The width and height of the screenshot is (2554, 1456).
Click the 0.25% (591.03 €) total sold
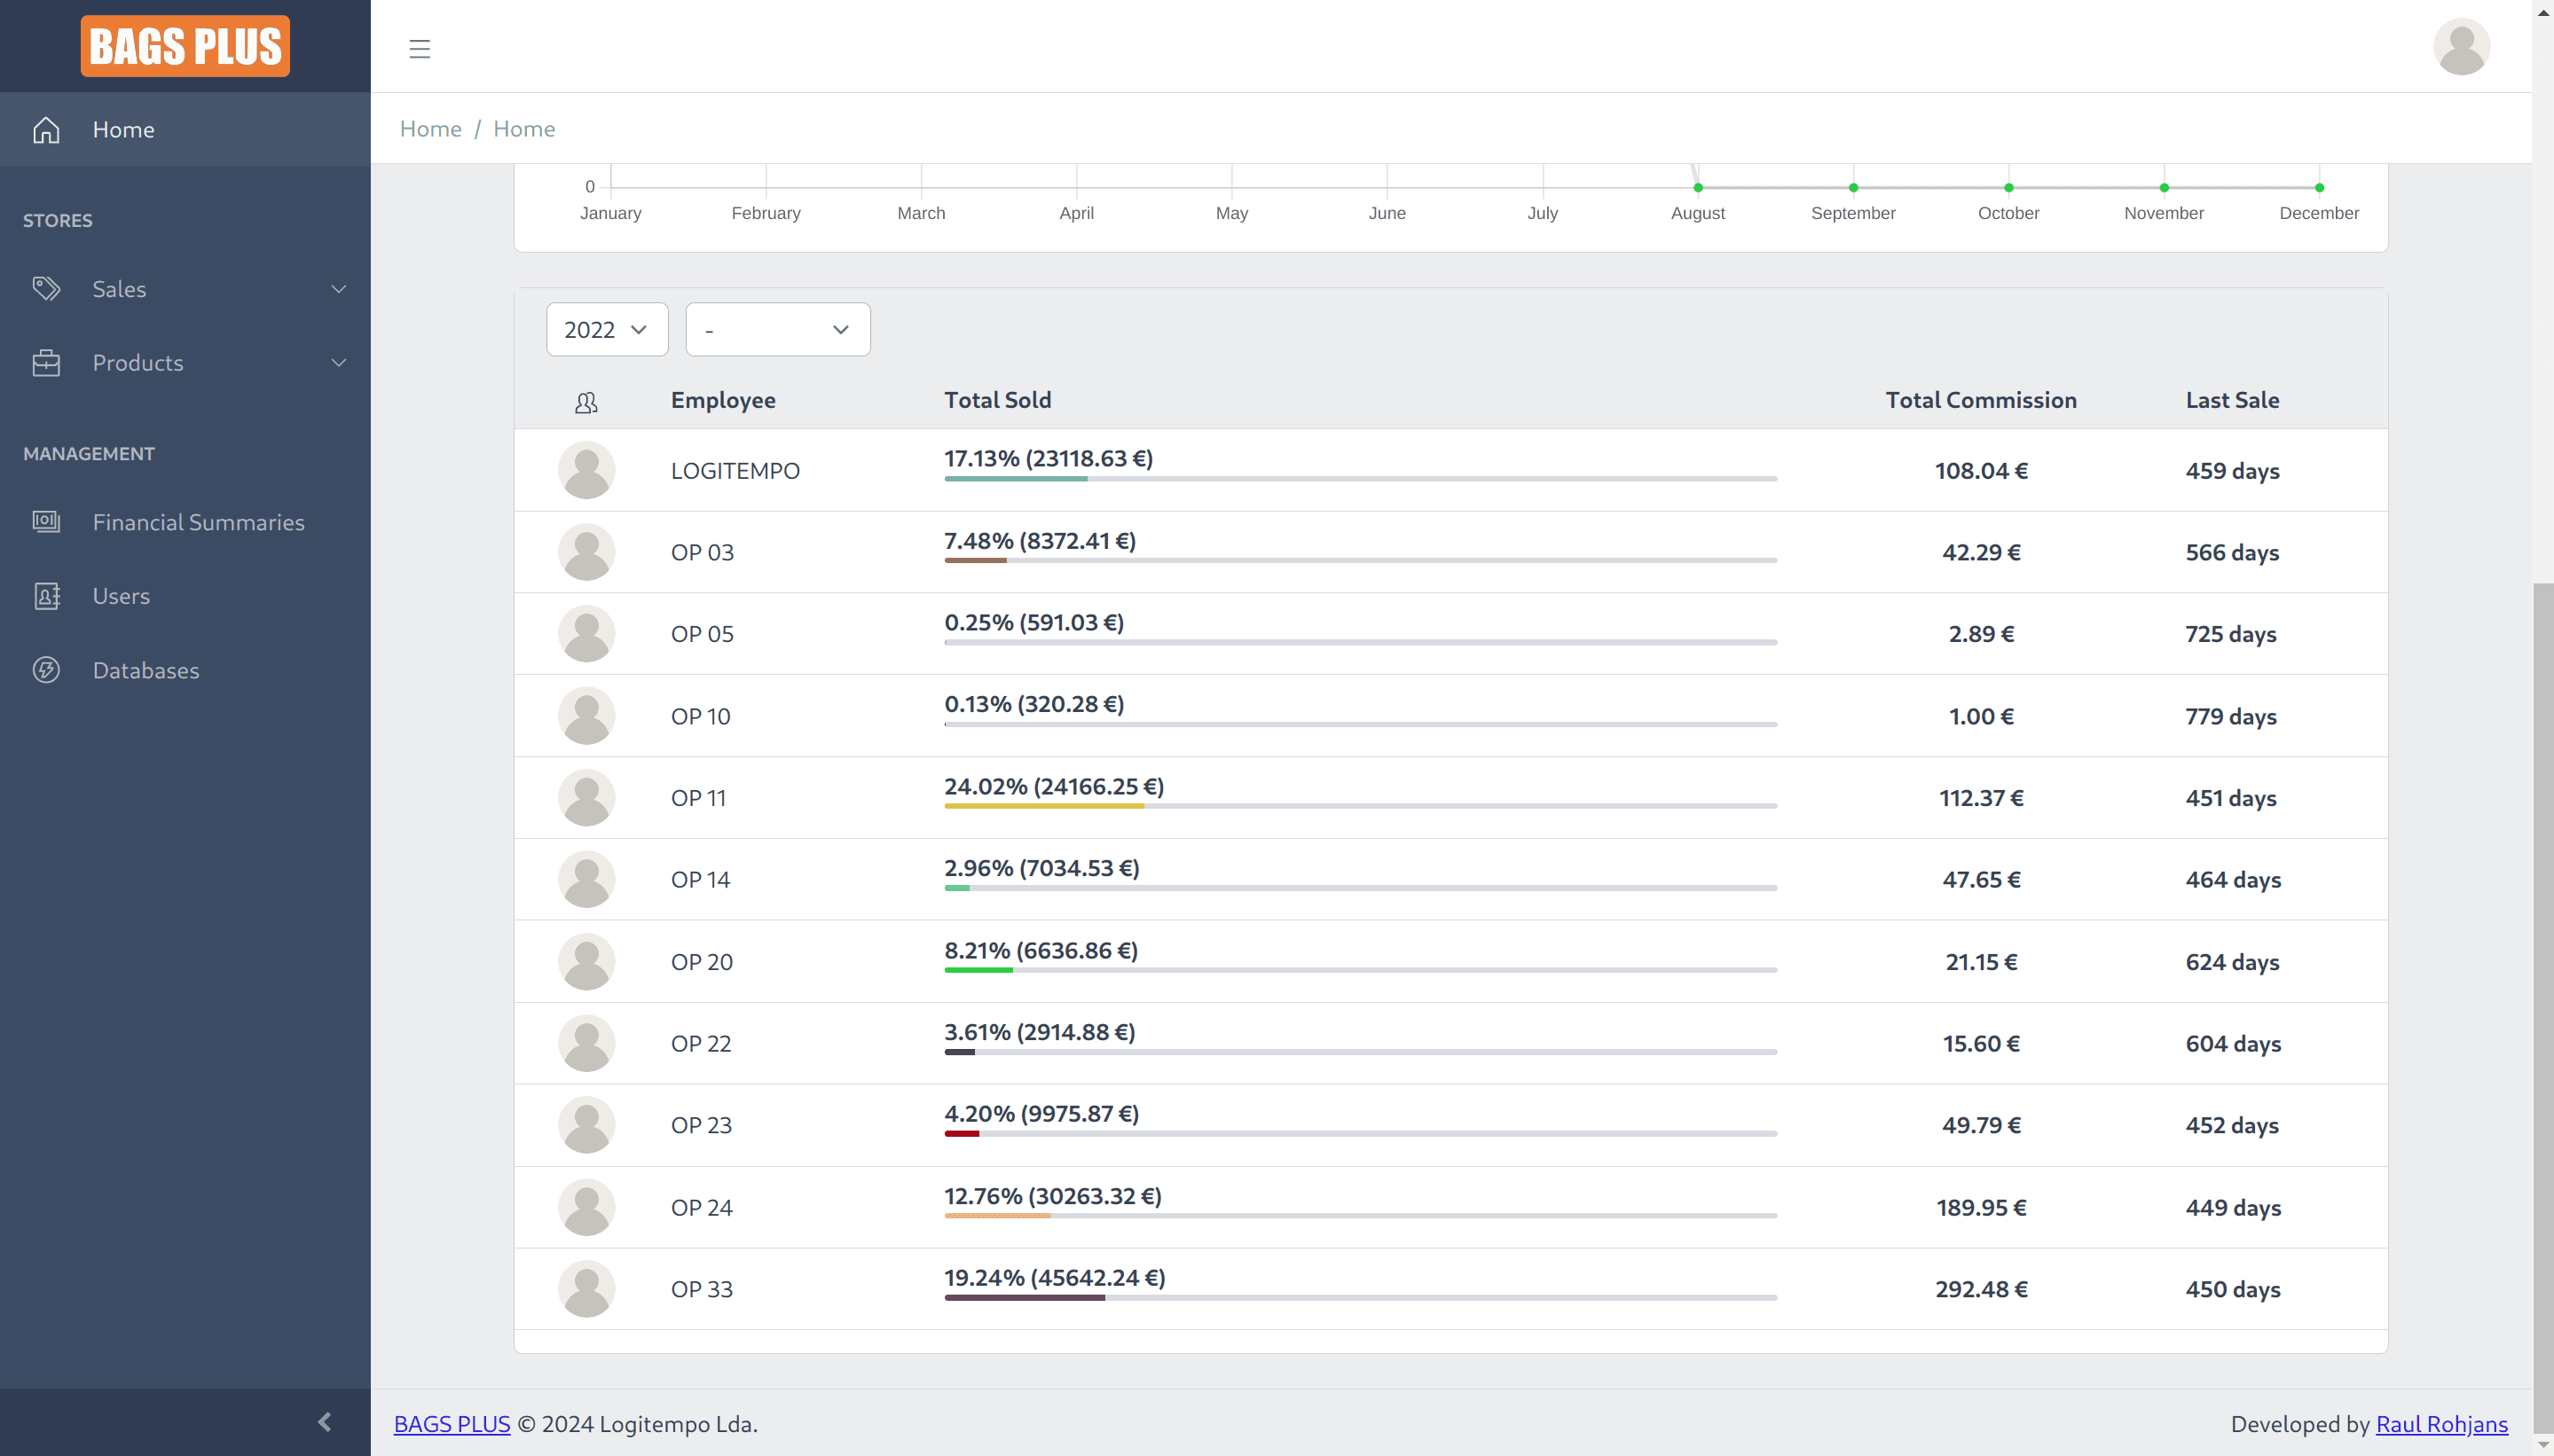[1033, 622]
